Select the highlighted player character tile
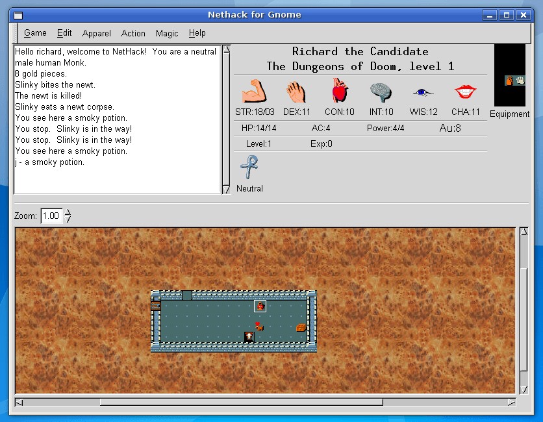Screen dimensions: 543x422 coord(260,306)
